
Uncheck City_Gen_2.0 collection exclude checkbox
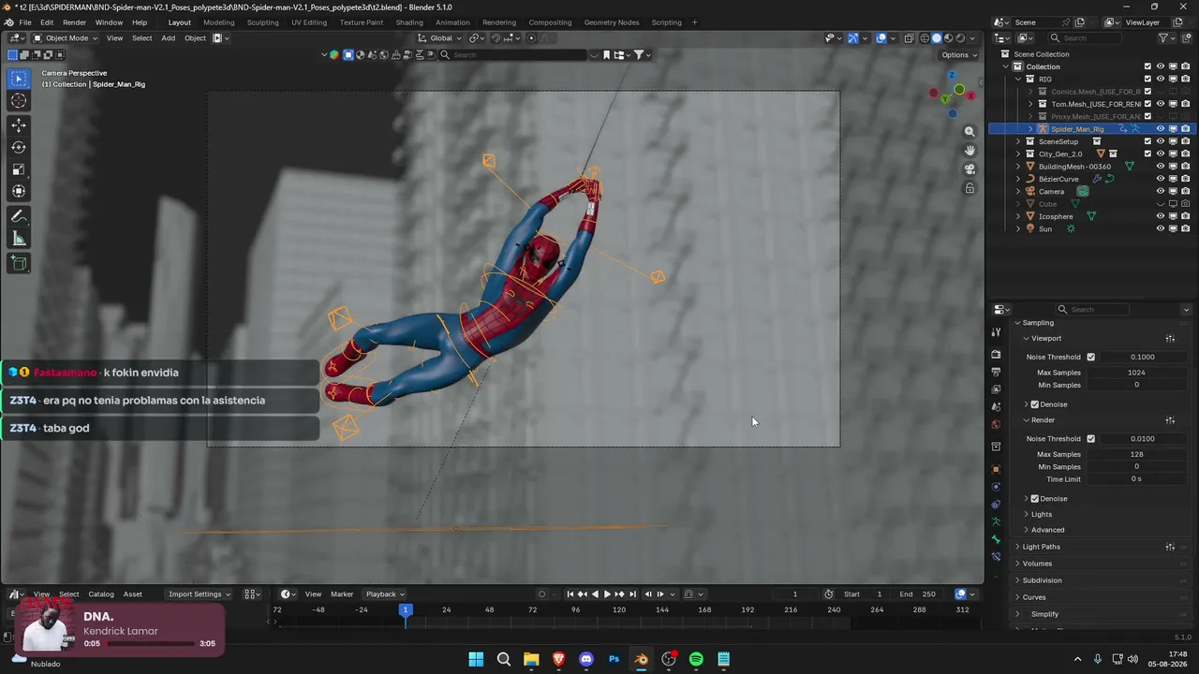(x=1147, y=154)
